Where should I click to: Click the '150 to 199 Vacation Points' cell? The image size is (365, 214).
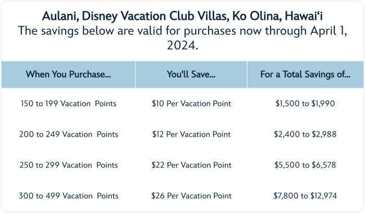(x=68, y=103)
